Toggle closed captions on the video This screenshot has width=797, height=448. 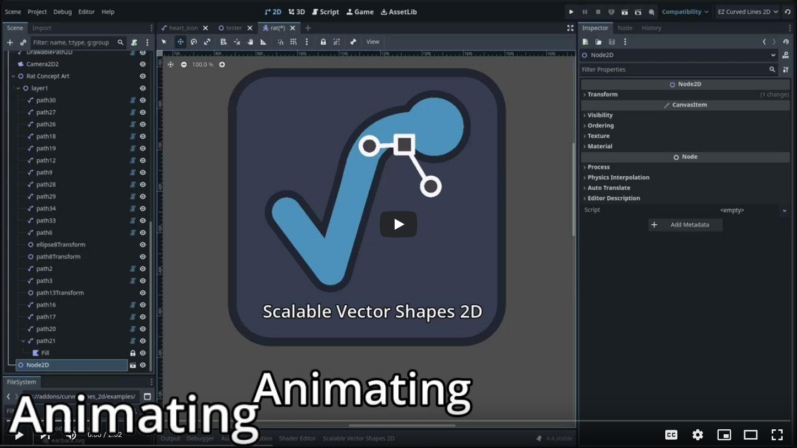tap(671, 435)
